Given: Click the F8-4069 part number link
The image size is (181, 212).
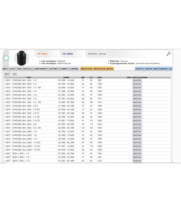Looking at the screenshot, I should coord(68,54).
